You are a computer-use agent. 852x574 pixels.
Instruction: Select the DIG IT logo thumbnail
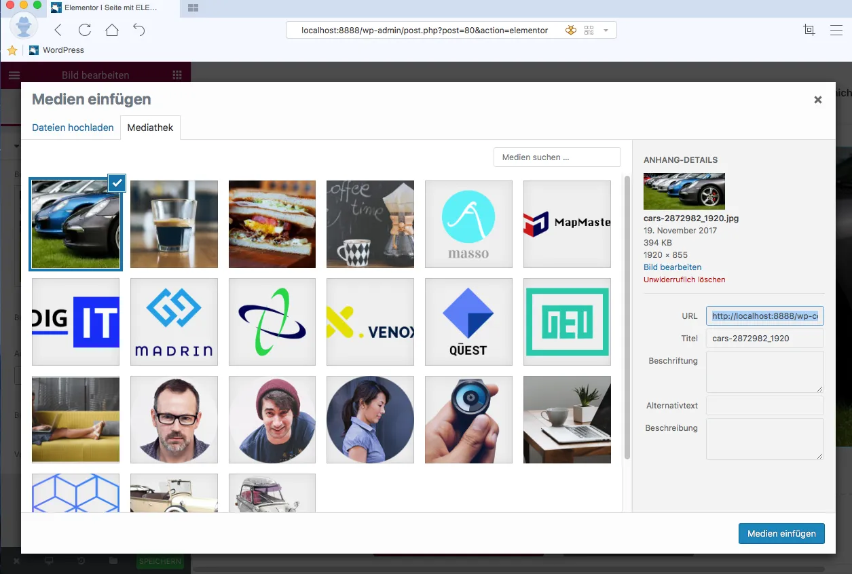pos(75,322)
